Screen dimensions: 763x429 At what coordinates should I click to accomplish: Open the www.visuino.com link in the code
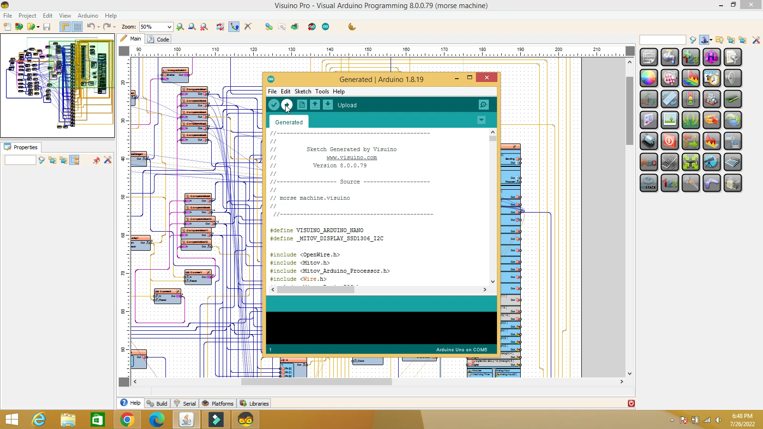[351, 157]
